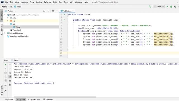Open the File menu
Viewport: 179px width, 101px height.
tap(7, 2)
